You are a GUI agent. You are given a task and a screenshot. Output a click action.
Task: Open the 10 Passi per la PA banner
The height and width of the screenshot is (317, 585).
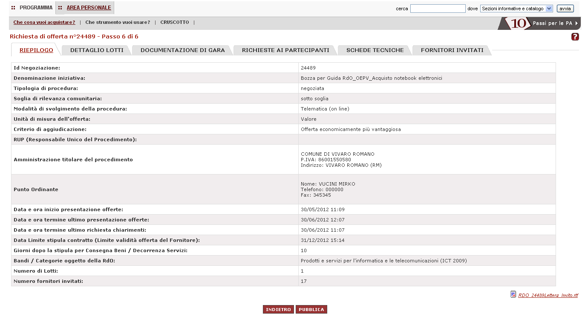click(x=539, y=23)
